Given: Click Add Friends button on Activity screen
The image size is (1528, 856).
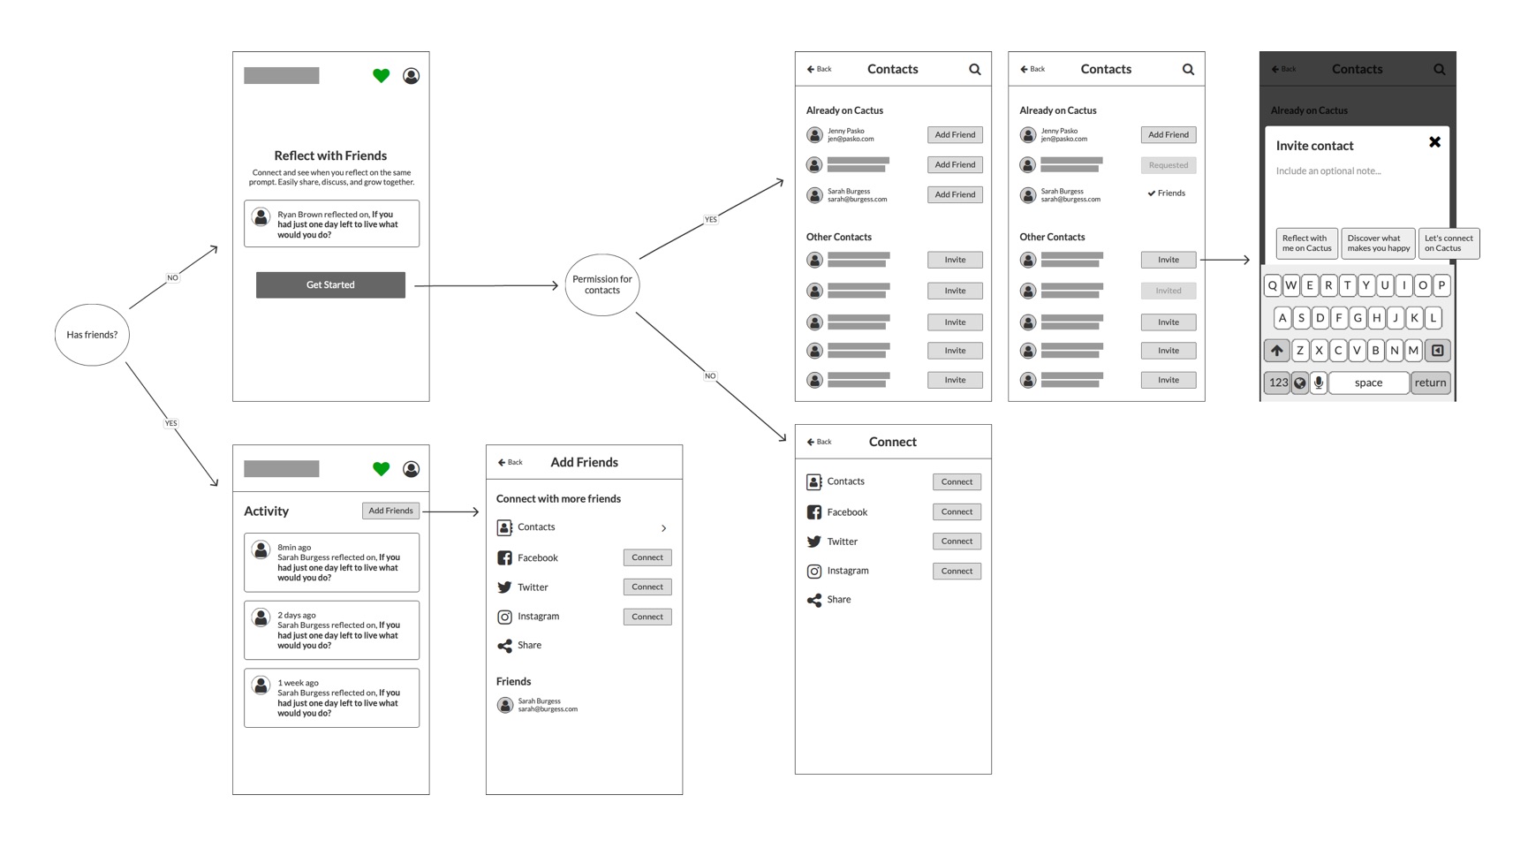Looking at the screenshot, I should [x=390, y=511].
